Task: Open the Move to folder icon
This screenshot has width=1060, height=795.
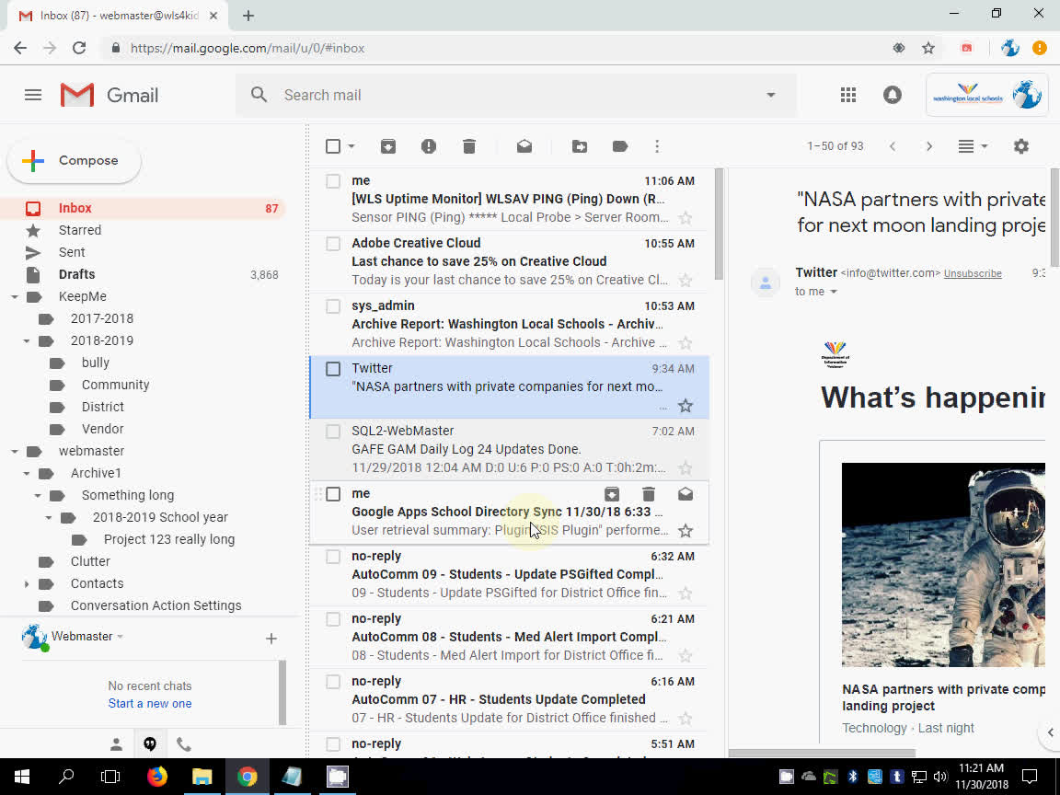Action: pyautogui.click(x=579, y=145)
